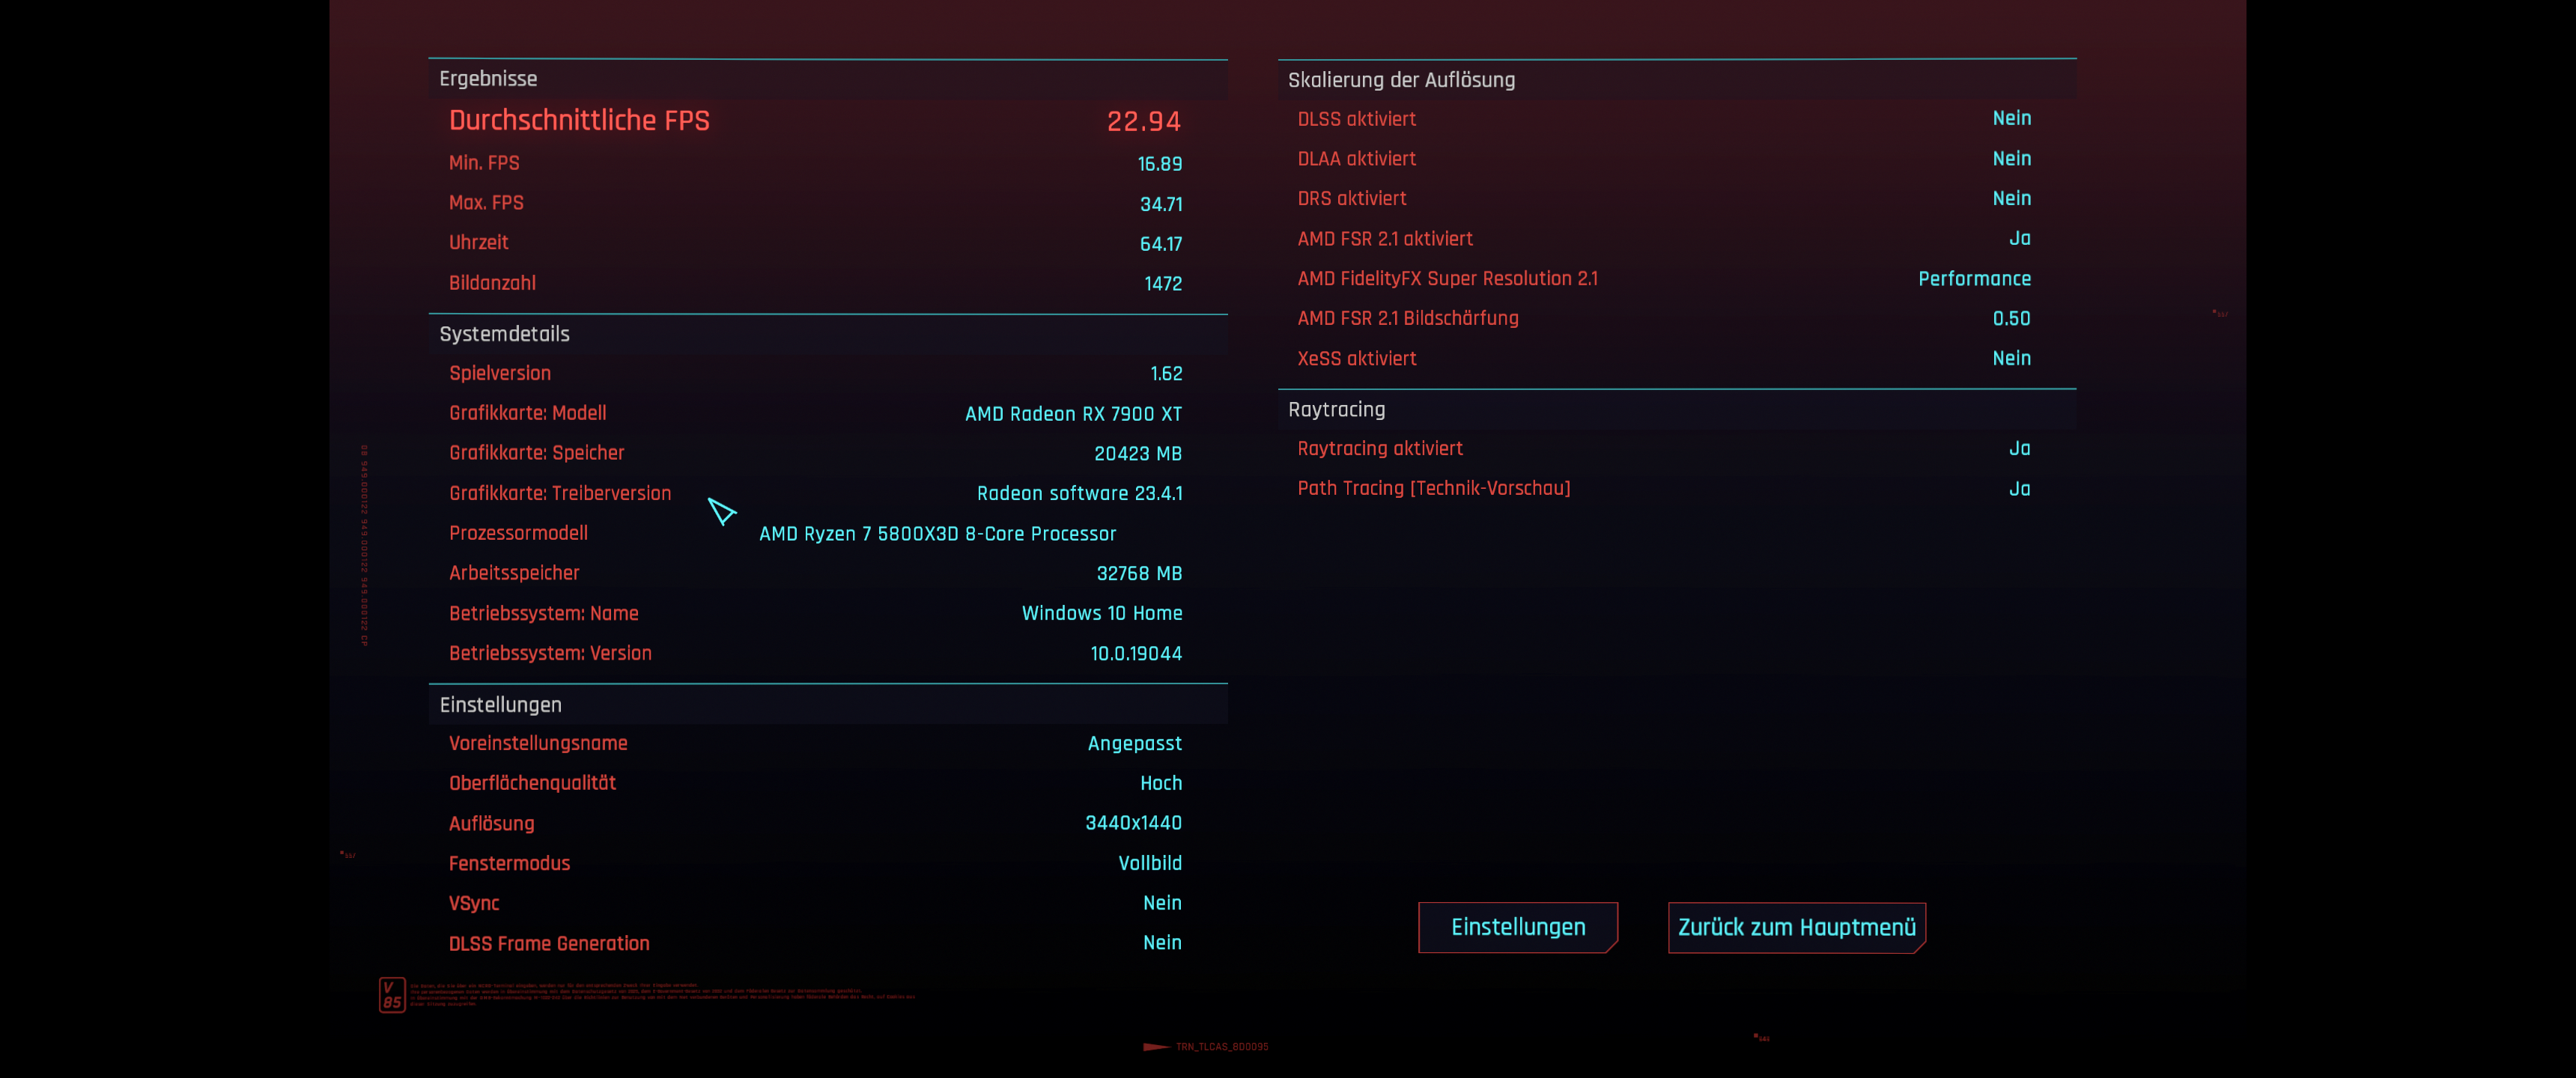
Task: Click the VSync Nein value
Action: coord(1161,903)
